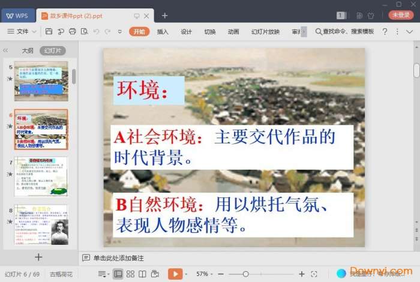Viewport: 420px width, 282px height.
Task: Start slideshow with orange play button
Action: (175, 274)
